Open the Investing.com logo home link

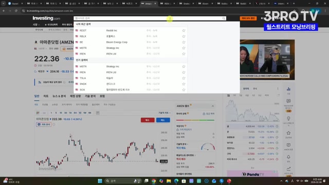(46, 18)
